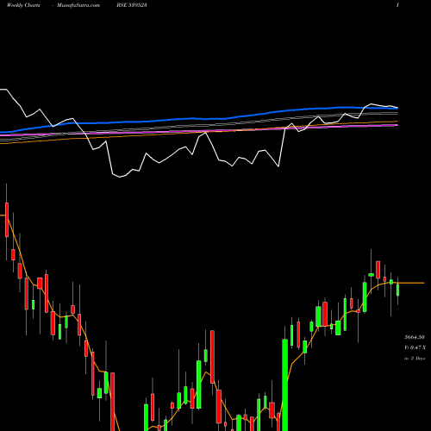Click the '3664.30' price value
Viewport: 431px width, 431px height.
(x=415, y=337)
